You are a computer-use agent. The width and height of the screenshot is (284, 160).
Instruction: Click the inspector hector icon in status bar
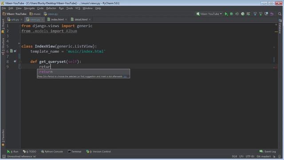(280, 156)
